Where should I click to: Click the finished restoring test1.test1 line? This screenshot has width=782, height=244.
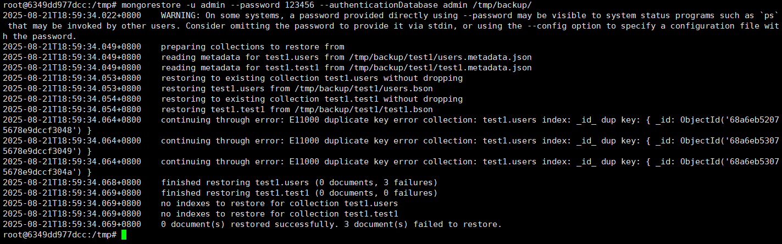(x=300, y=192)
